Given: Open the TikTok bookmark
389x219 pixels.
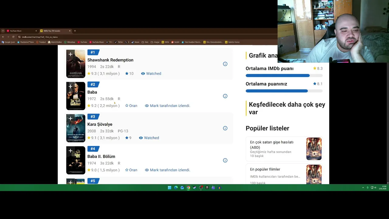Looking at the screenshot, I should (119, 42).
